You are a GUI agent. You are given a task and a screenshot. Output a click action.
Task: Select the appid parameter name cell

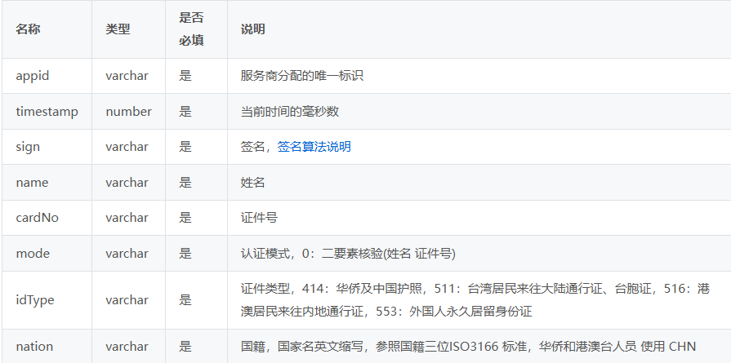point(33,76)
